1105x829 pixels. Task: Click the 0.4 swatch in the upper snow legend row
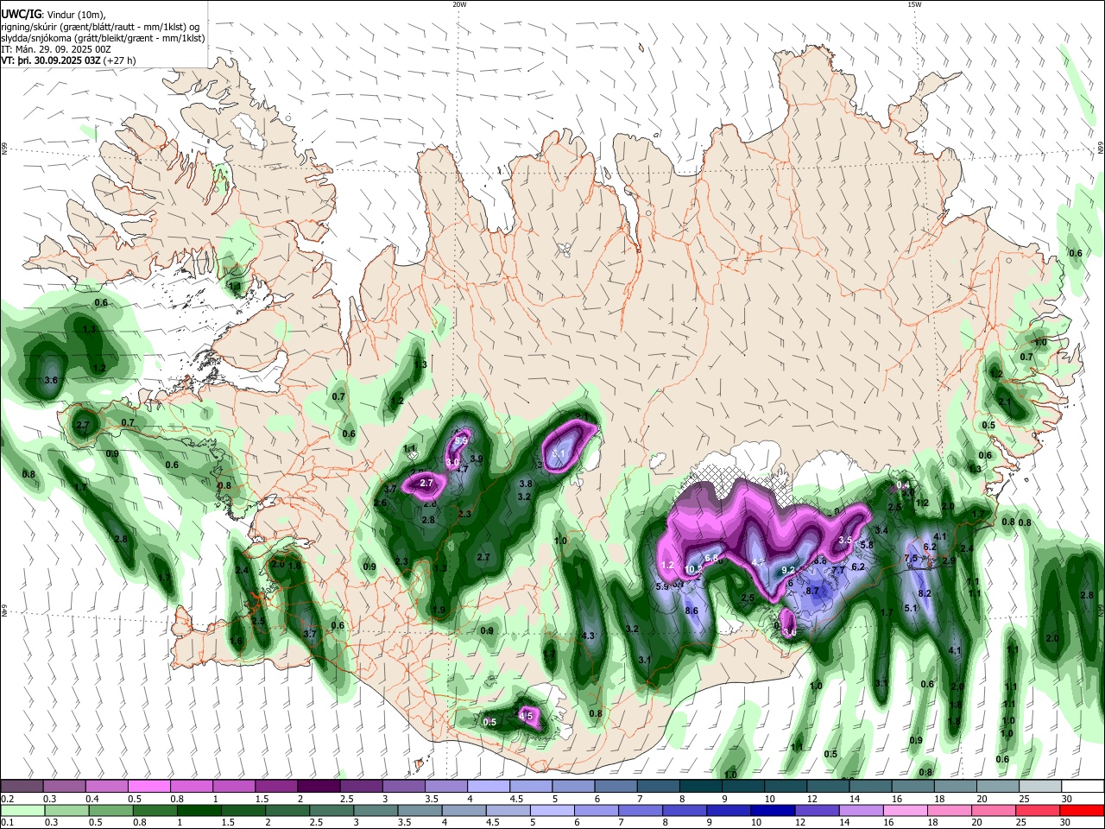[x=106, y=786]
